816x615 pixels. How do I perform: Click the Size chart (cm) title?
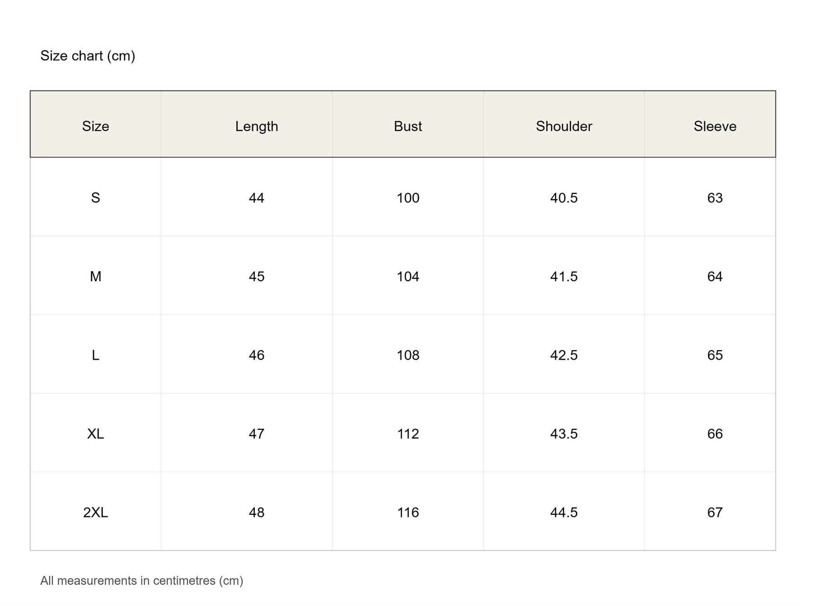coord(88,56)
